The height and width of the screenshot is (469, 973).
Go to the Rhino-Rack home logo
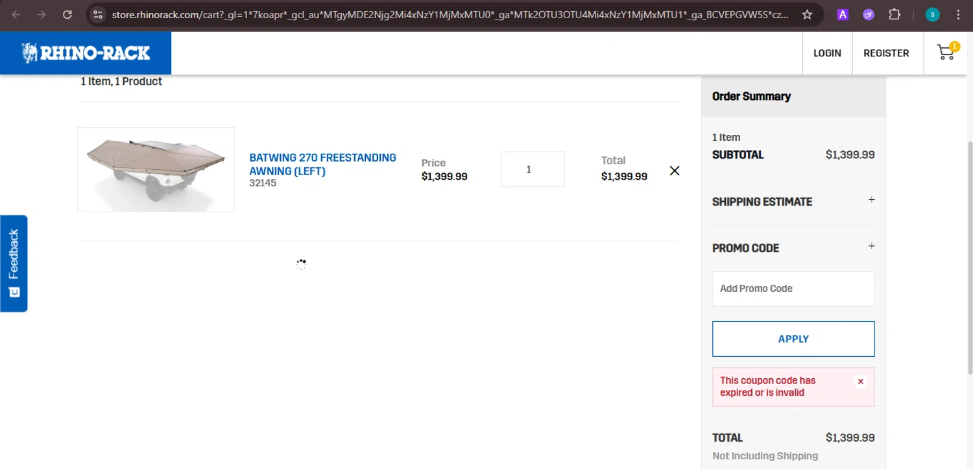[86, 53]
